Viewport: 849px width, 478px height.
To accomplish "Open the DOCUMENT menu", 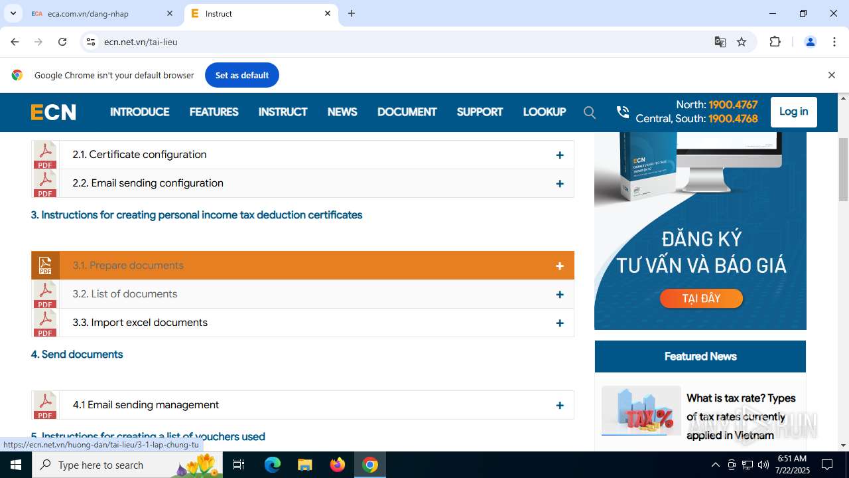I will (x=407, y=112).
